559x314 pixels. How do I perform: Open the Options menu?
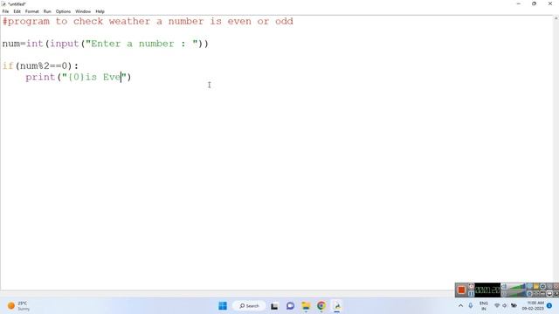[x=63, y=11]
